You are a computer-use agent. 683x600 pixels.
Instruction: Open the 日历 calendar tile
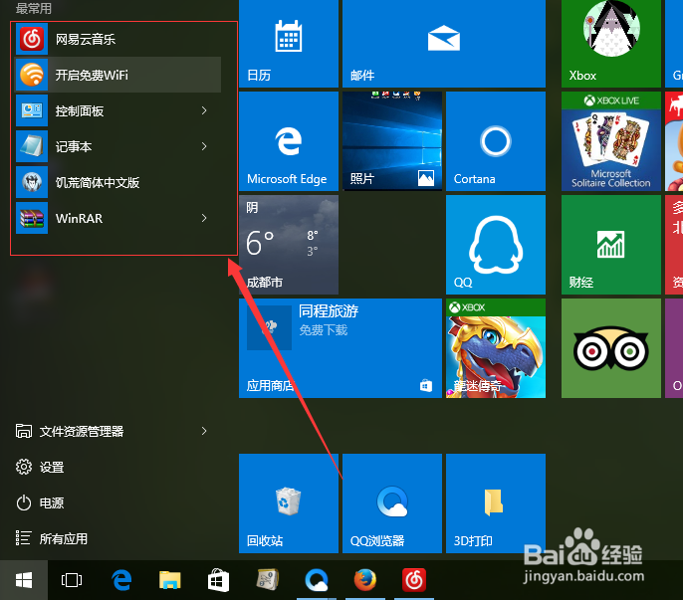tap(289, 44)
